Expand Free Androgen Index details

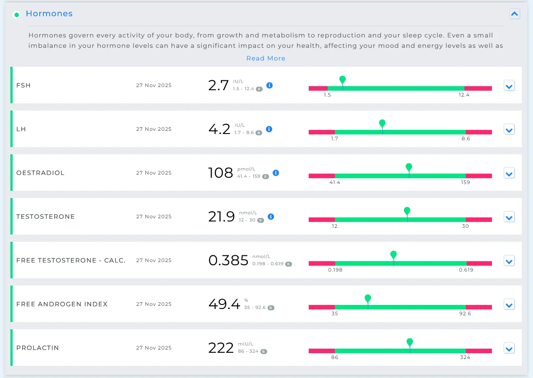click(509, 304)
